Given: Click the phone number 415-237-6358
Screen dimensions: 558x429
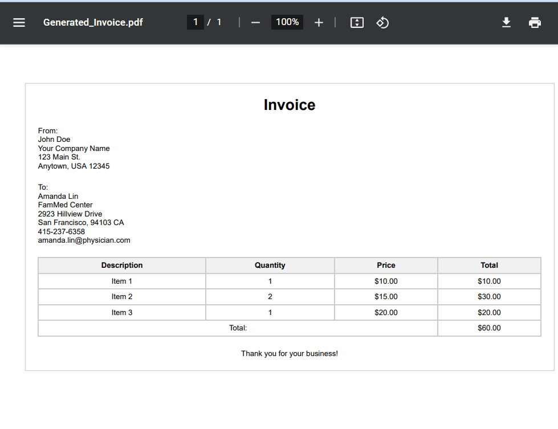Looking at the screenshot, I should [x=61, y=231].
